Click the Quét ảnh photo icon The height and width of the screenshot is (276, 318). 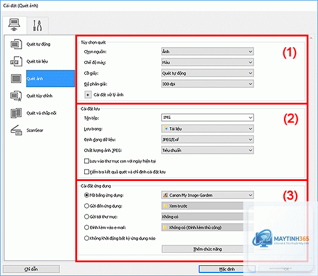click(16, 78)
